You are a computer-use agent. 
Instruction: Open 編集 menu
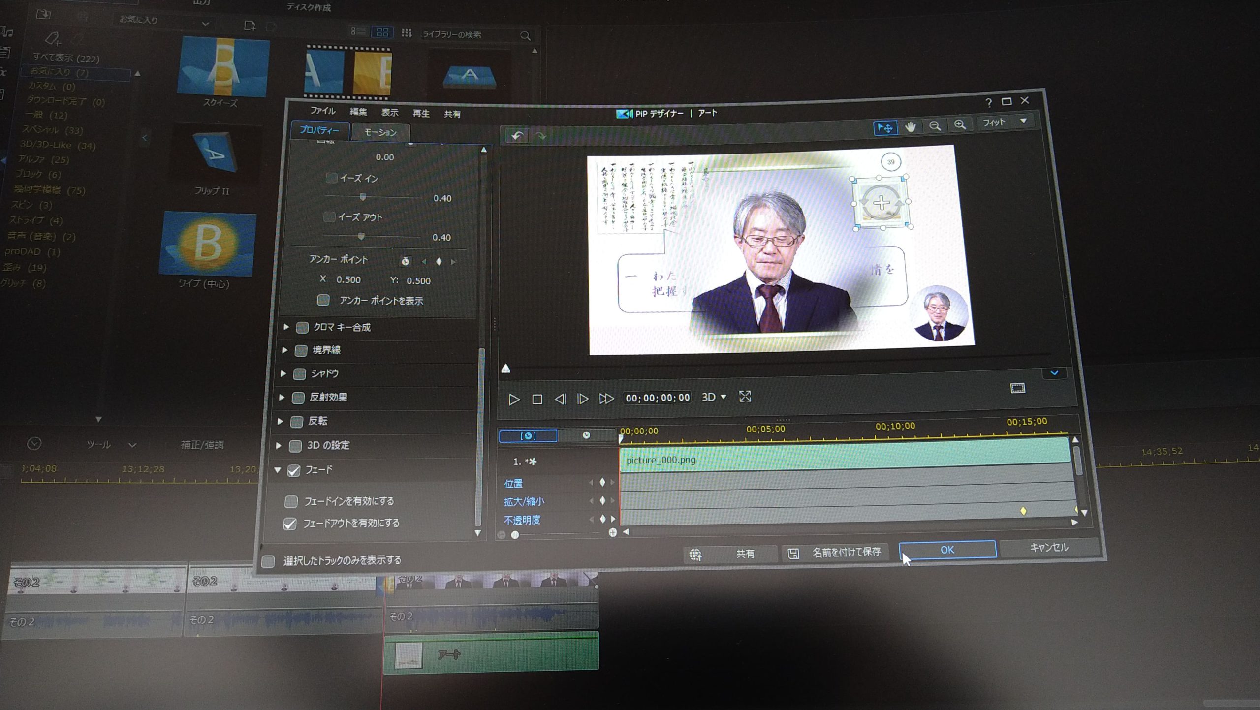pyautogui.click(x=358, y=112)
